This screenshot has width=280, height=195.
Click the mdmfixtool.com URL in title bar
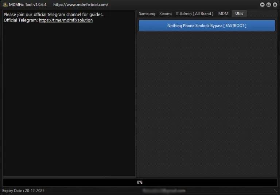coord(81,5)
